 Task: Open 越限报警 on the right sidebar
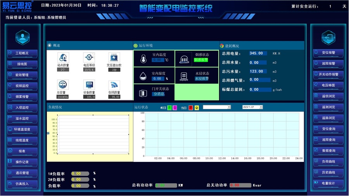pos(328,64)
